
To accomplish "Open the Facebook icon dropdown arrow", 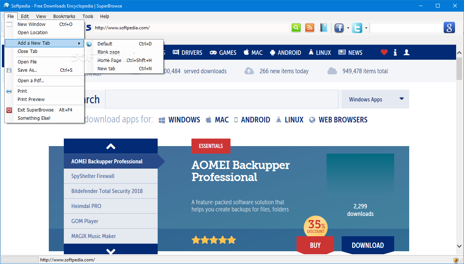I will (x=348, y=28).
